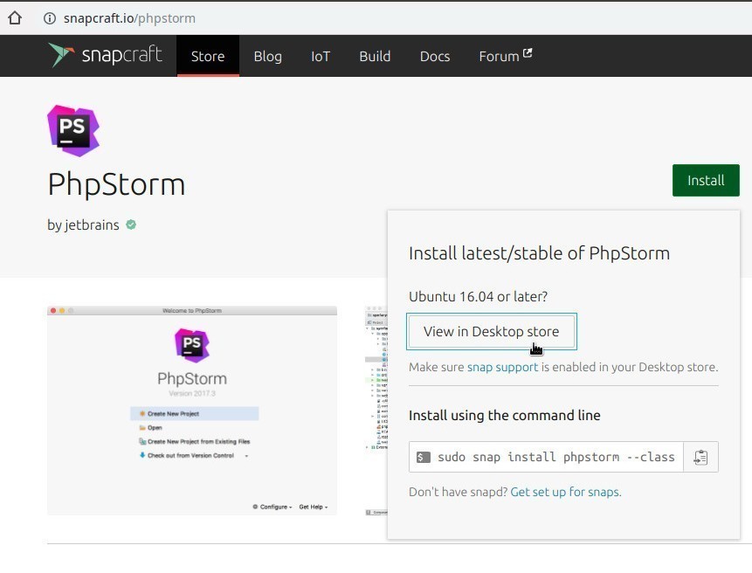Click the external-link icon beside Forum

(x=528, y=51)
